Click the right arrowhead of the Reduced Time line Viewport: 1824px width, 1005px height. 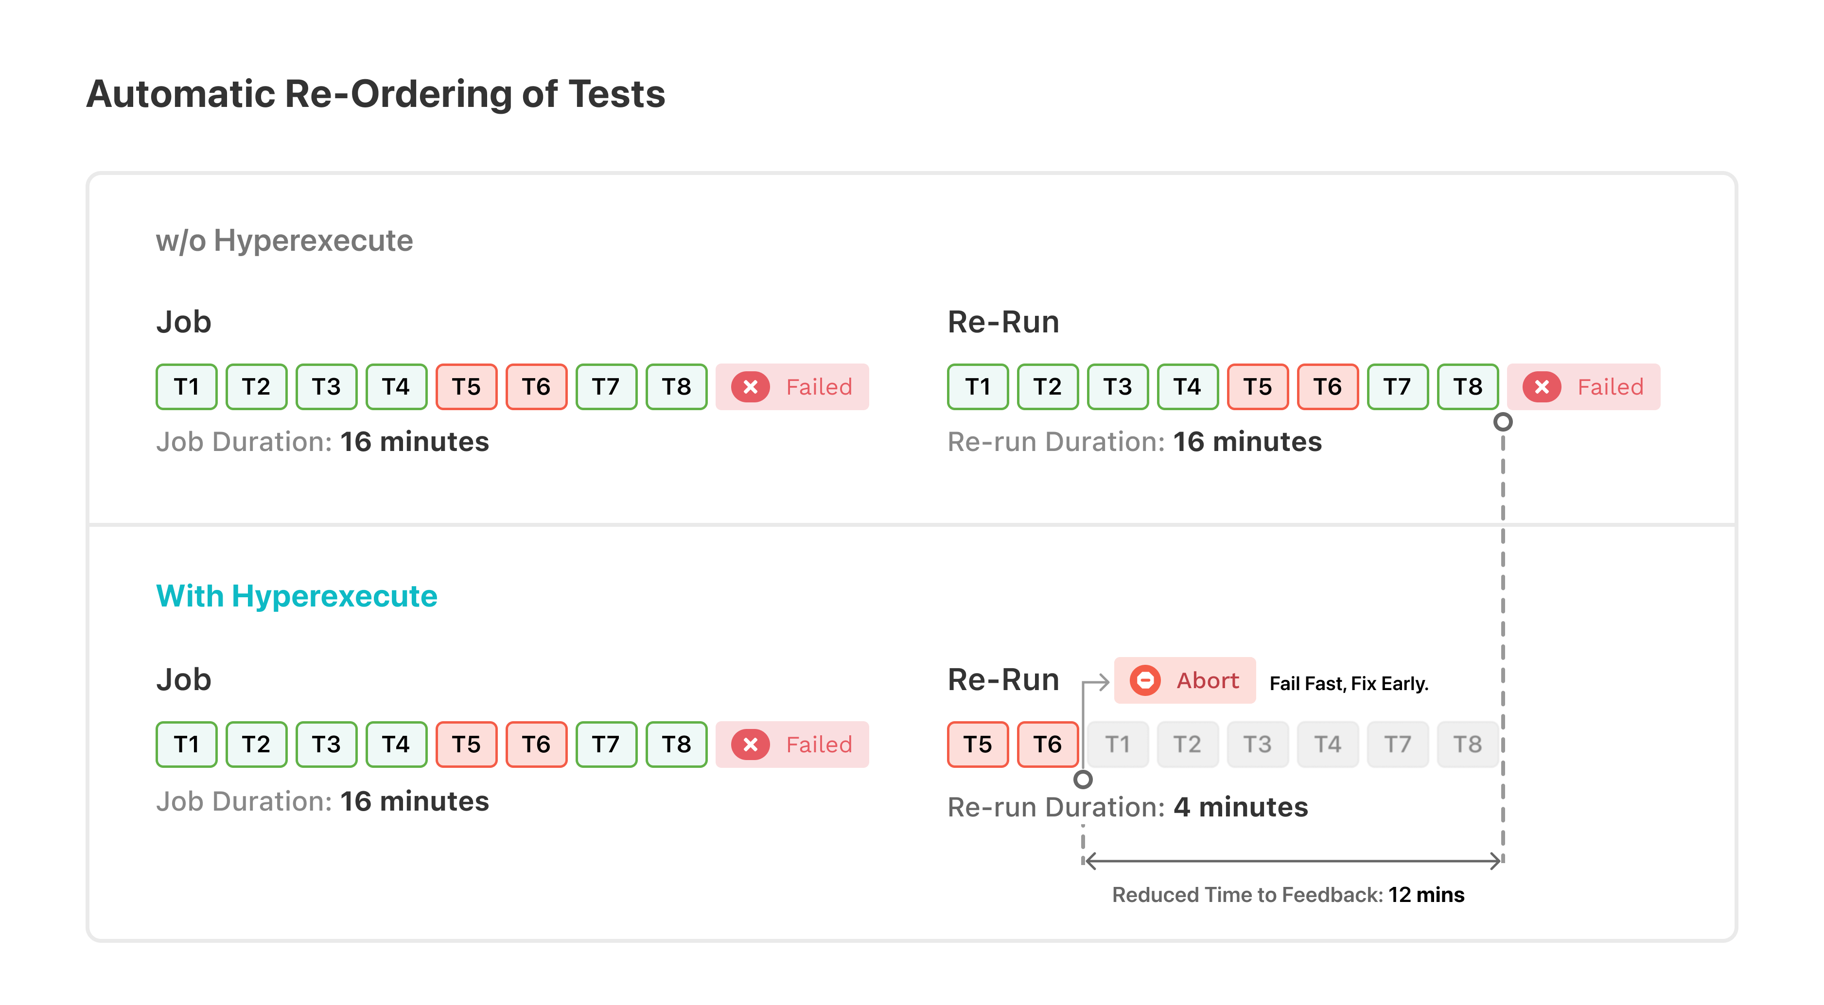tap(1495, 861)
